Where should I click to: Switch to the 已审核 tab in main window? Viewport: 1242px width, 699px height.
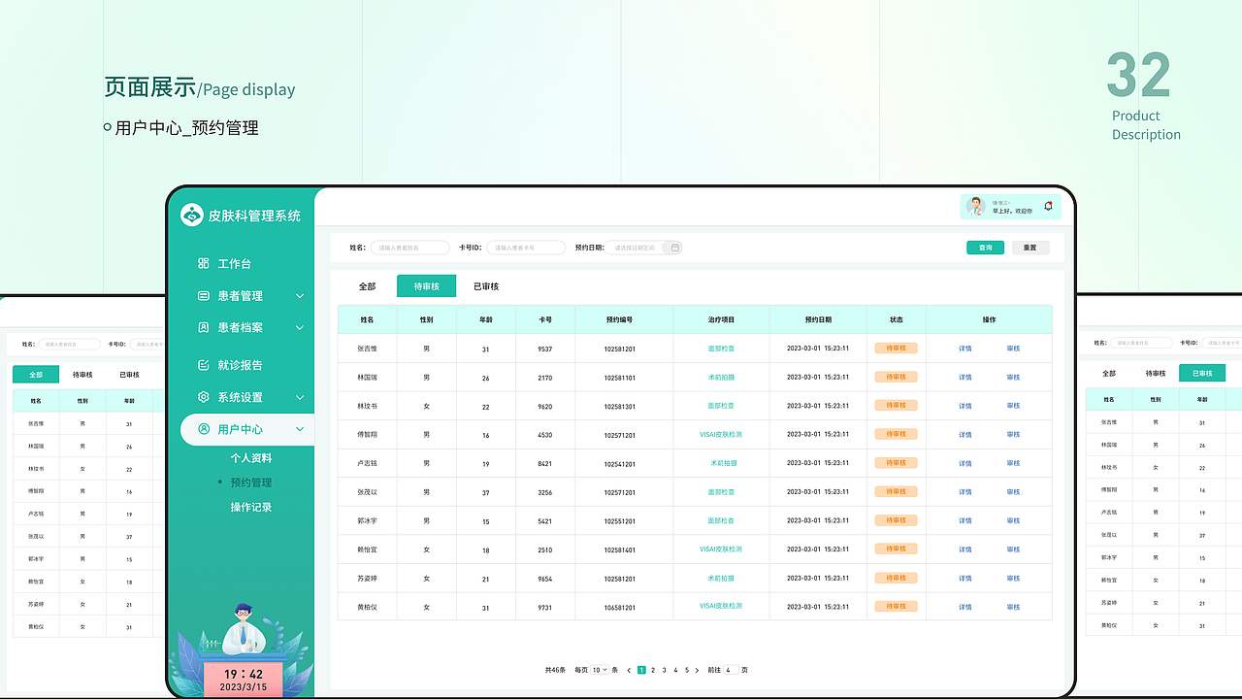tap(486, 286)
